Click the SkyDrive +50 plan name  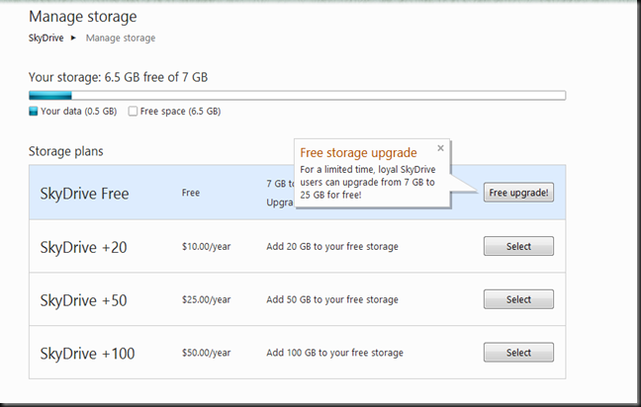pyautogui.click(x=83, y=300)
